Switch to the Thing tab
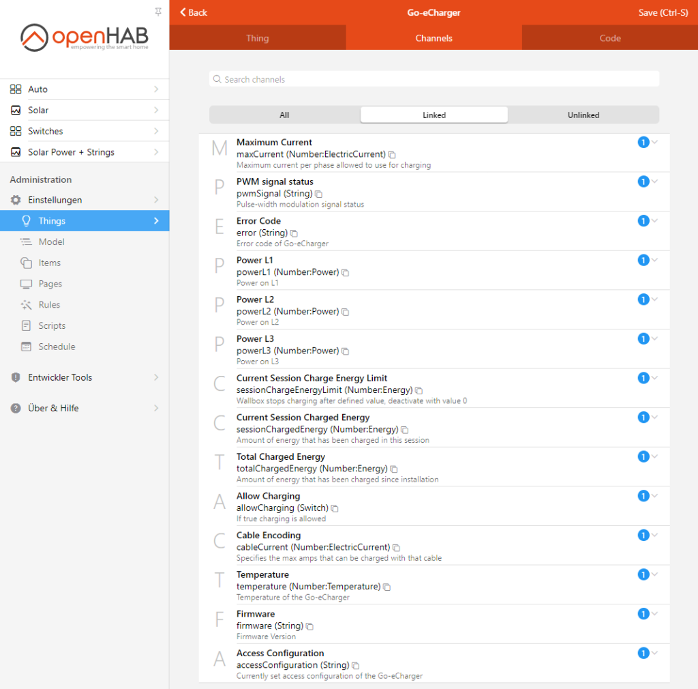This screenshot has width=698, height=689. [257, 38]
